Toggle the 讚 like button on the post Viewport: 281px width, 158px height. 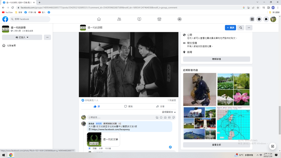point(97,106)
